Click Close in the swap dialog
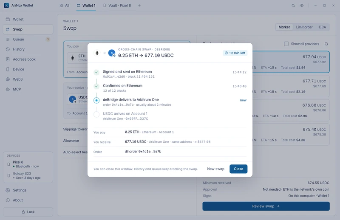This screenshot has height=220, width=340. [238, 169]
